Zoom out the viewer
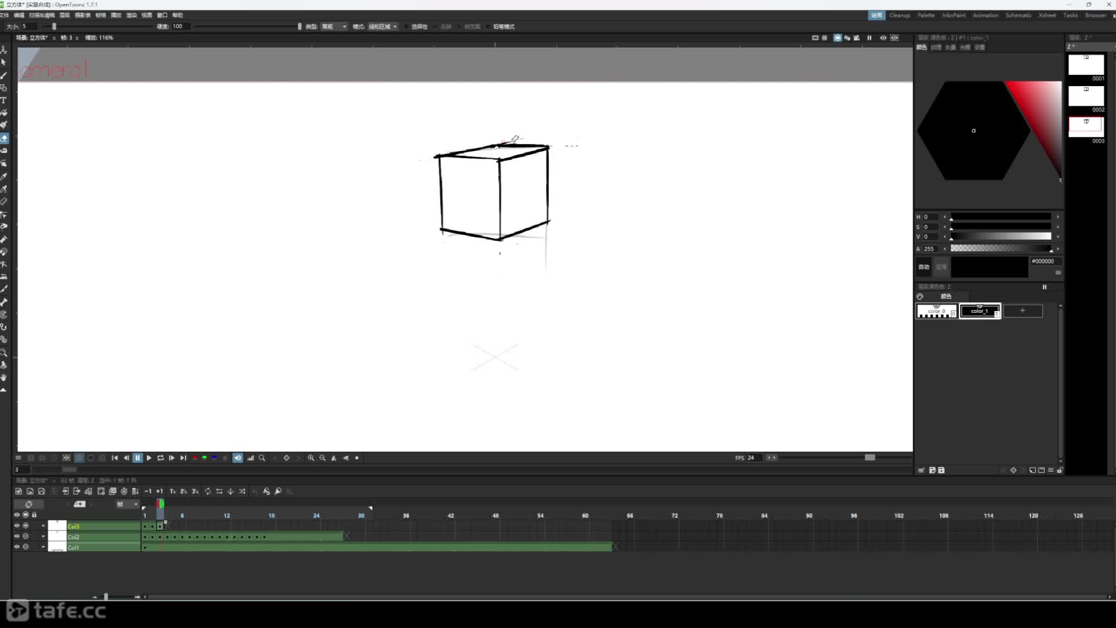The height and width of the screenshot is (628, 1116). coord(323,458)
